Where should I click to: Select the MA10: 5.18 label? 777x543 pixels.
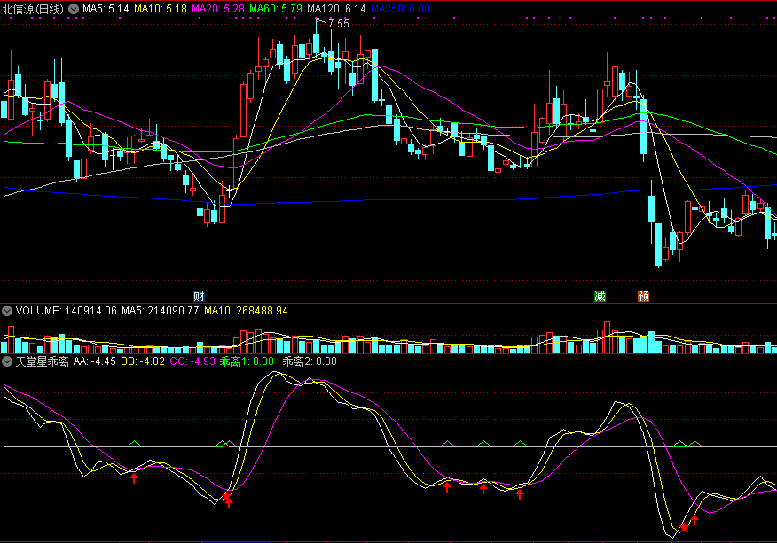pyautogui.click(x=161, y=9)
